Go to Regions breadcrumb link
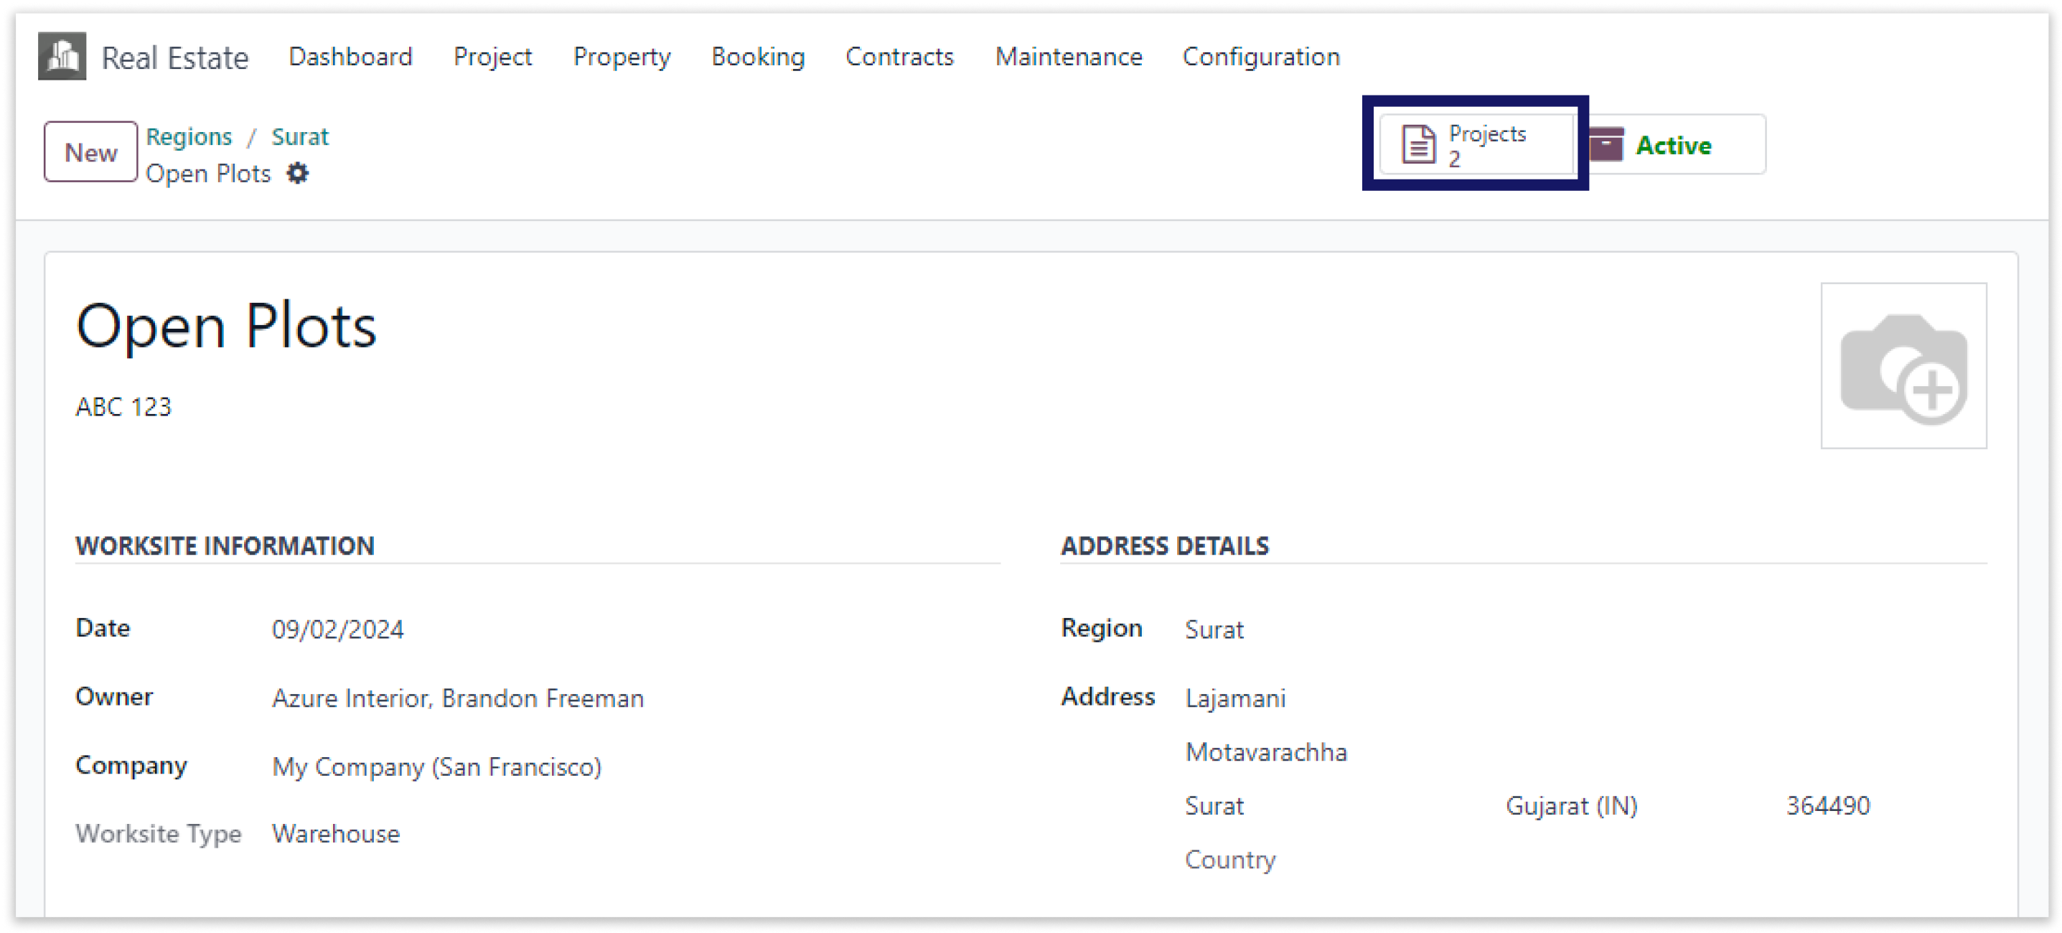 coord(189,137)
